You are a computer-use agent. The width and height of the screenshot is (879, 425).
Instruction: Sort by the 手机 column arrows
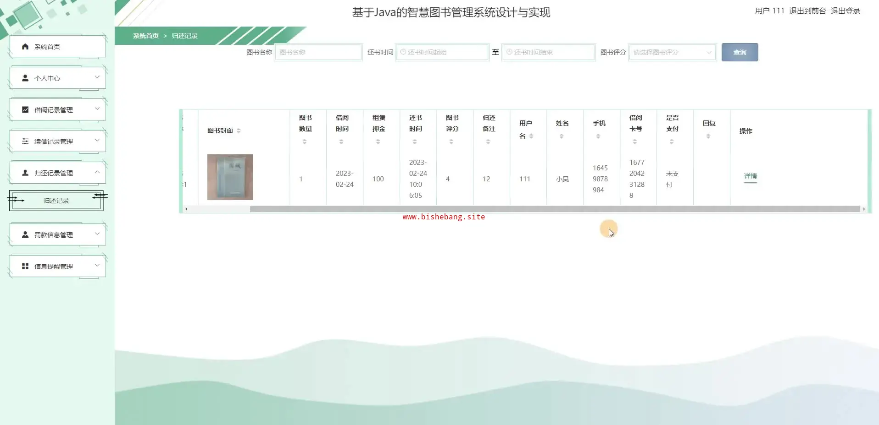(x=598, y=136)
